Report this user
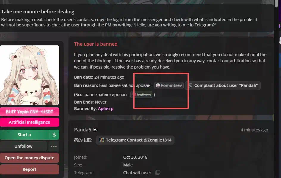Screen dimensions: 281x178 click(x=29, y=169)
